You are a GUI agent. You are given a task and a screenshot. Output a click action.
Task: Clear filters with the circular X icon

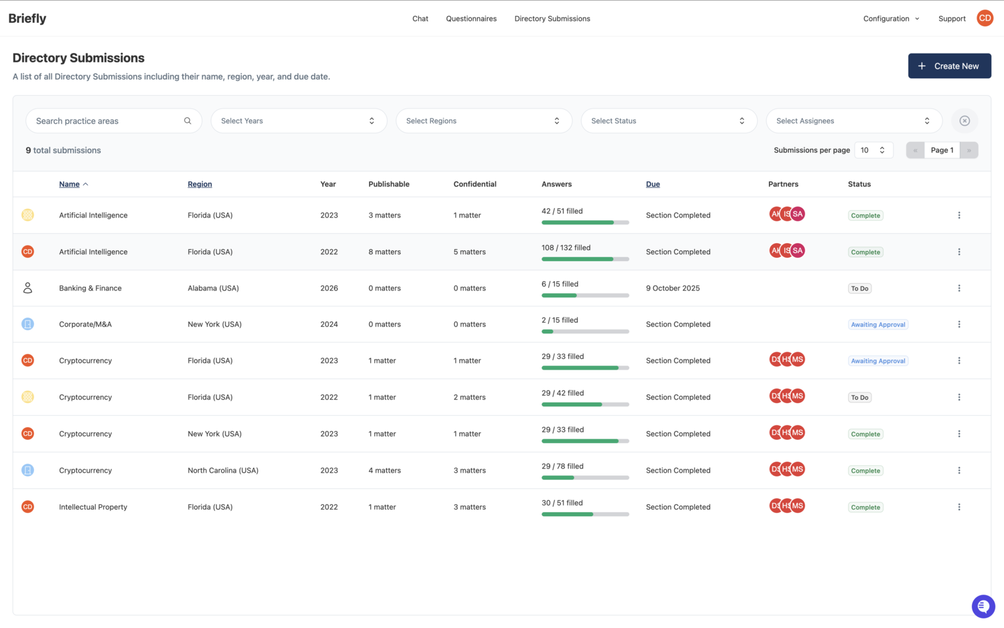964,121
